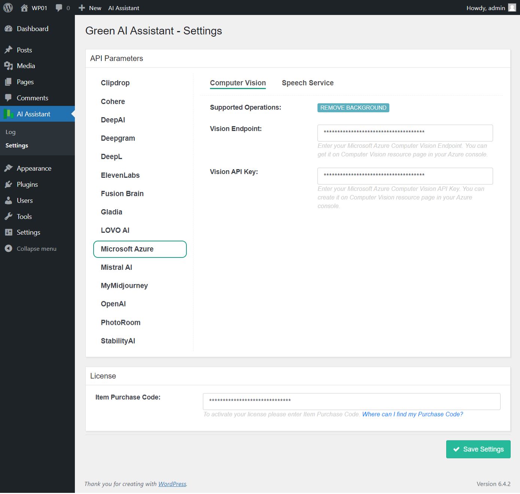
Task: Click the Posts pushpin icon
Action: tap(9, 50)
